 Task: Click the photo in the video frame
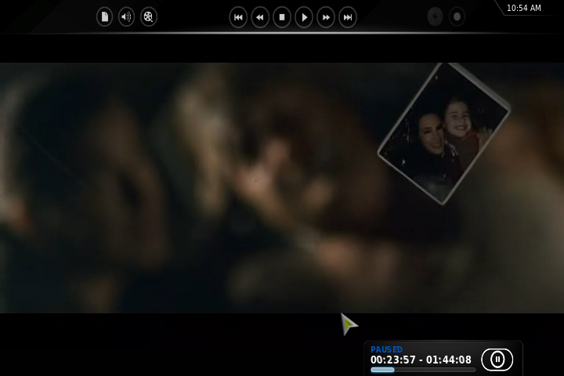click(444, 134)
